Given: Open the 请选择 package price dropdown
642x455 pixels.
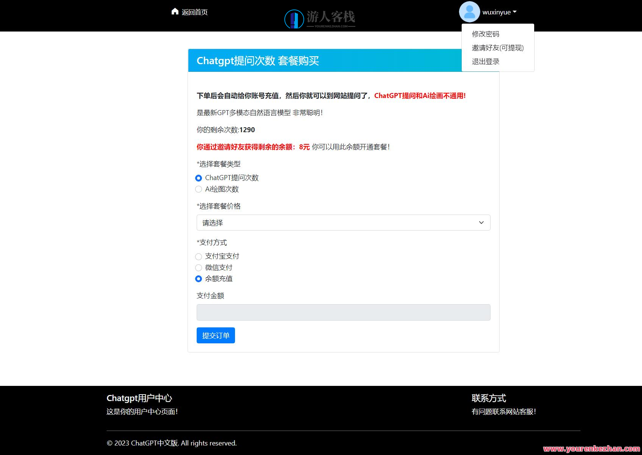Looking at the screenshot, I should pos(343,223).
